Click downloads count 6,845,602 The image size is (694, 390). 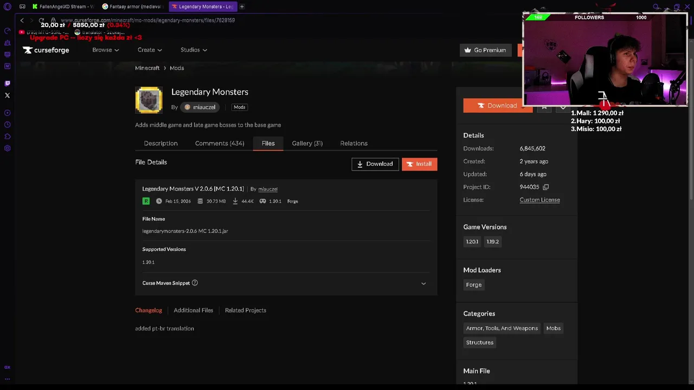pos(532,148)
